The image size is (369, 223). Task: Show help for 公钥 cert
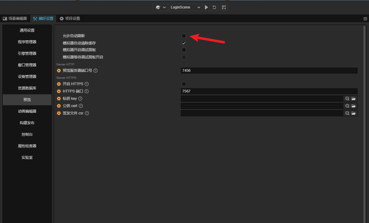pos(81,106)
